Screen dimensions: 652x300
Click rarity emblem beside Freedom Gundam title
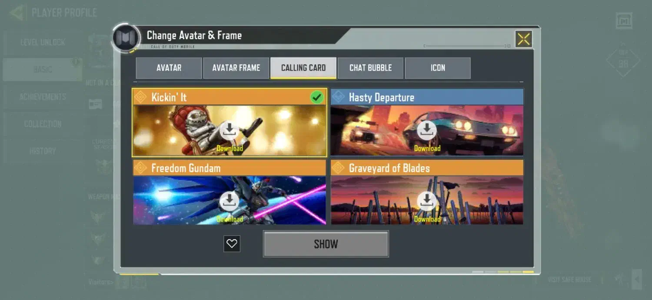141,168
